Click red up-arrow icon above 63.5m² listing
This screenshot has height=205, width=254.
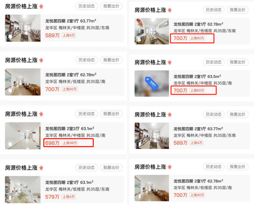coord(170,62)
